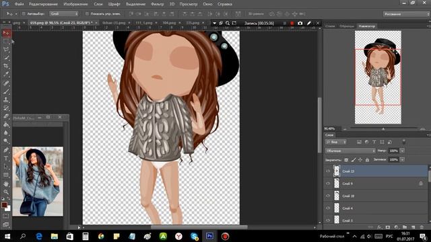Toggle lock all padlock icon
This screenshot has width=431, height=242.
click(367, 160)
